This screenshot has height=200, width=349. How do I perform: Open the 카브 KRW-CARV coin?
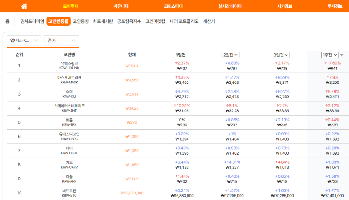(x=69, y=165)
